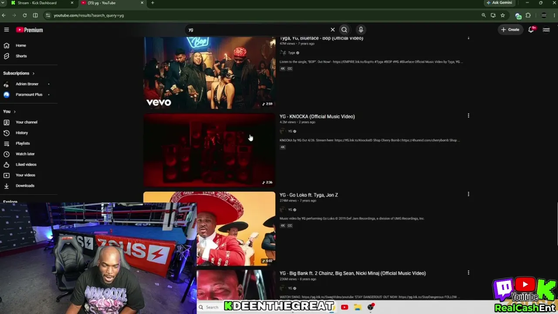Close the yg - YouTube tab
This screenshot has height=314, width=558.
(x=142, y=3)
